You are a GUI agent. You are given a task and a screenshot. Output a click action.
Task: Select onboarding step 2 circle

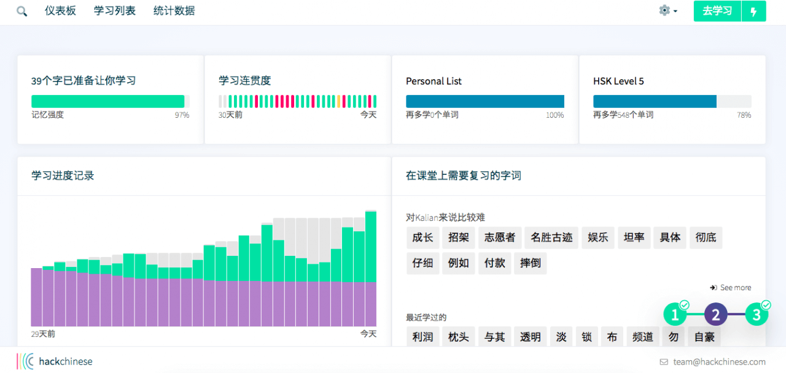pos(716,315)
